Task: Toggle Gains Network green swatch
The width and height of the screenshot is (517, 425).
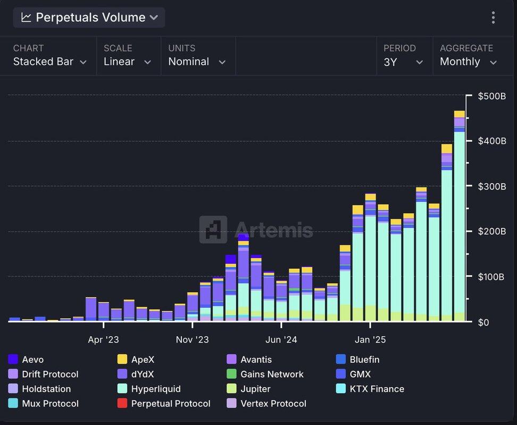Action: 231,374
